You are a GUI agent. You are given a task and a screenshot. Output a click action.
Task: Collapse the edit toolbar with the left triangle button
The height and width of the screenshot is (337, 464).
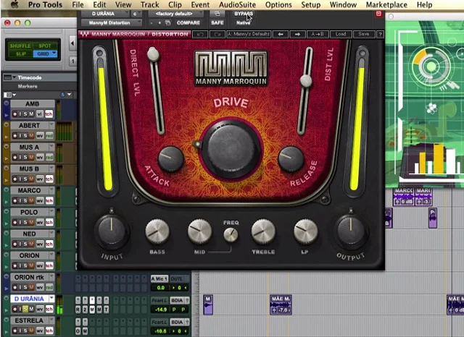tap(72, 43)
